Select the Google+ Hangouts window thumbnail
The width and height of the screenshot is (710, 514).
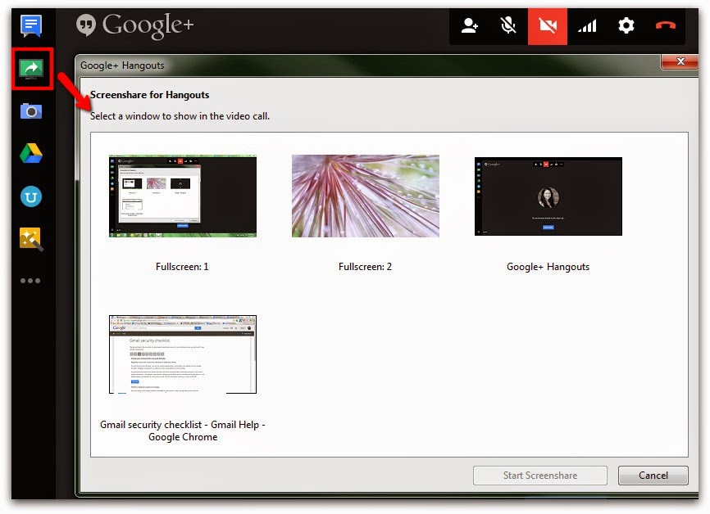(x=548, y=196)
